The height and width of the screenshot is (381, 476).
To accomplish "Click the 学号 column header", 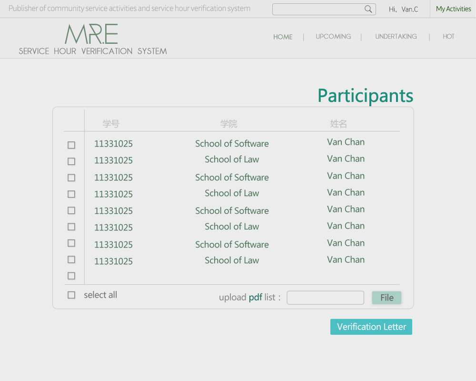I will 111,124.
